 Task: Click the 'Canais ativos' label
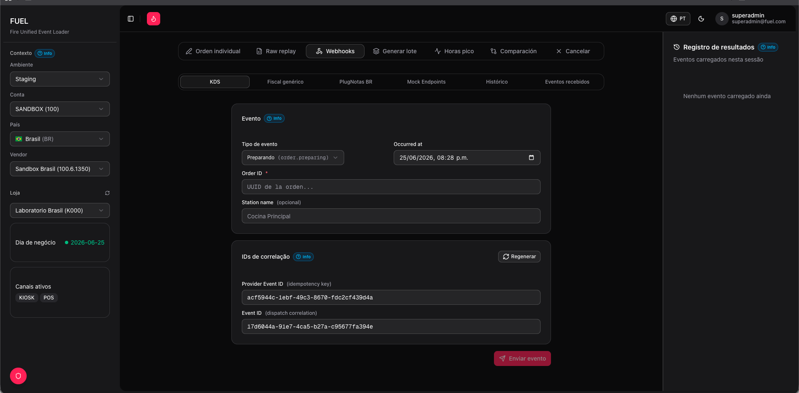(x=33, y=287)
